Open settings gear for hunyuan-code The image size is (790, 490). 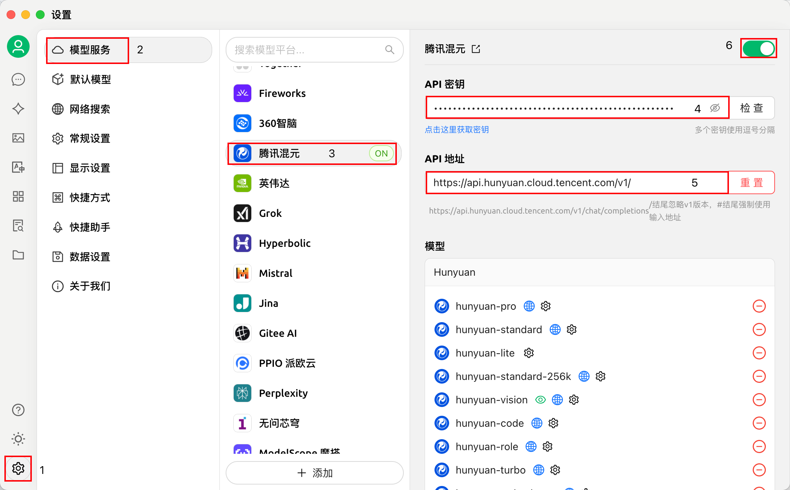(553, 423)
